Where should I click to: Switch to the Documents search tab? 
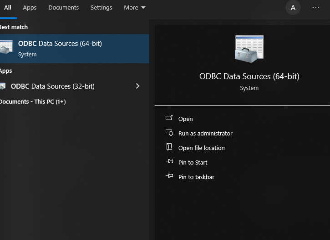pyautogui.click(x=63, y=8)
